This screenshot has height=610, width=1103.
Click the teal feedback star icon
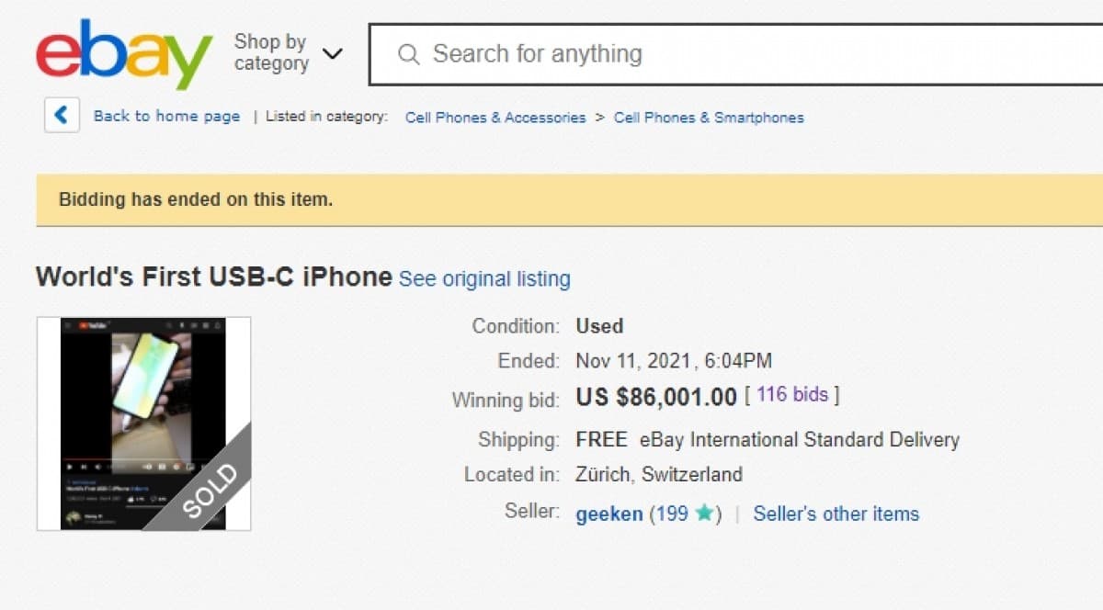click(x=704, y=514)
